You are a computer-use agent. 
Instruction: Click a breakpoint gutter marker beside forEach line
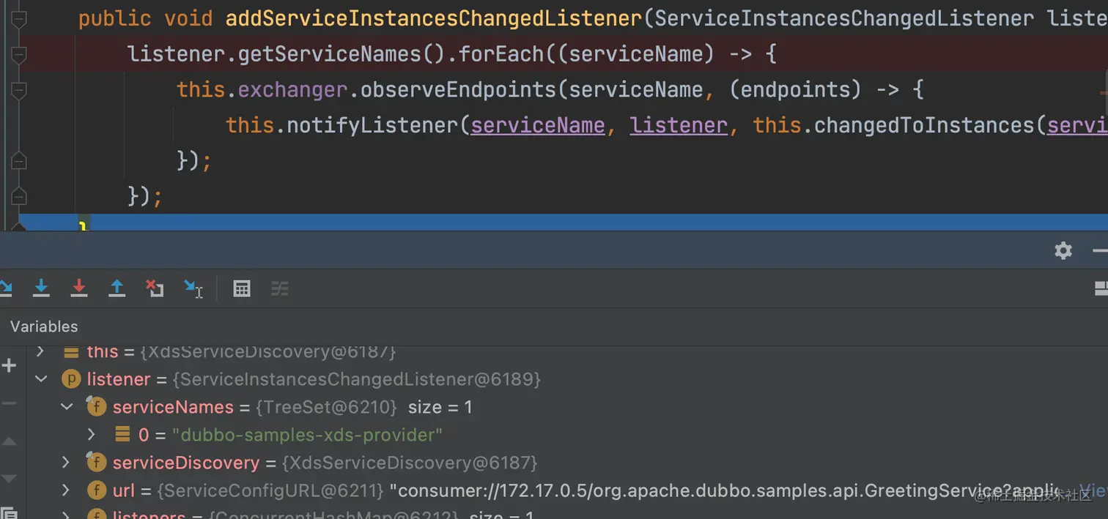[x=19, y=53]
